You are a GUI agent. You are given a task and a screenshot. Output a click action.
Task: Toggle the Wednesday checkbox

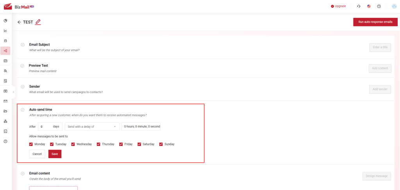(73, 144)
